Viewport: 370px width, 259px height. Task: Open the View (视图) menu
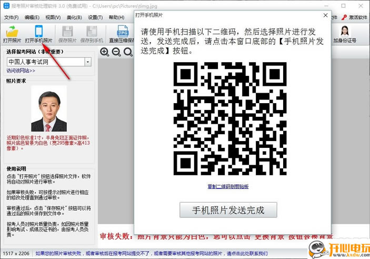point(53,17)
